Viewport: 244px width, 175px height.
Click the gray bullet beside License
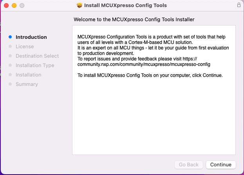point(10,46)
